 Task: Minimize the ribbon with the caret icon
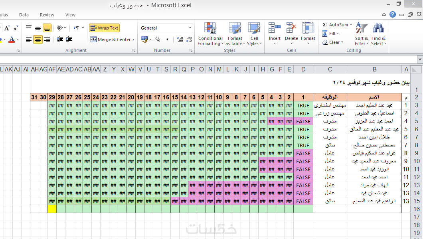(x=384, y=15)
